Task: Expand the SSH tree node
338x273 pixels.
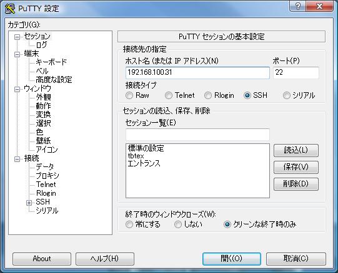Action: (29, 203)
